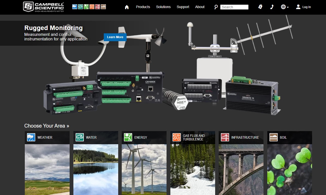This screenshot has height=195, width=326.
Task: Click the search magnifier icon
Action: tap(216, 7)
